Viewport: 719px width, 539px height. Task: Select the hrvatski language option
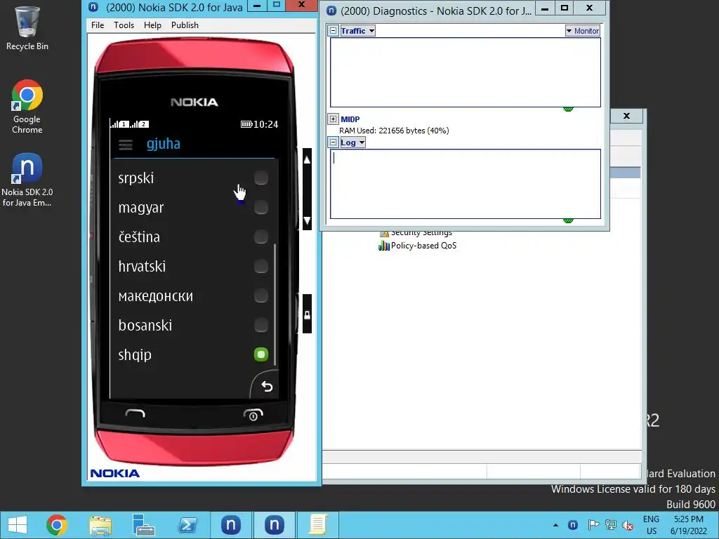[194, 266]
